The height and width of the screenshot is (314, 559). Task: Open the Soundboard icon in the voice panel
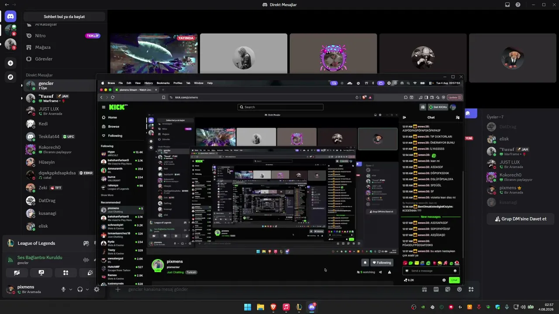(x=90, y=273)
